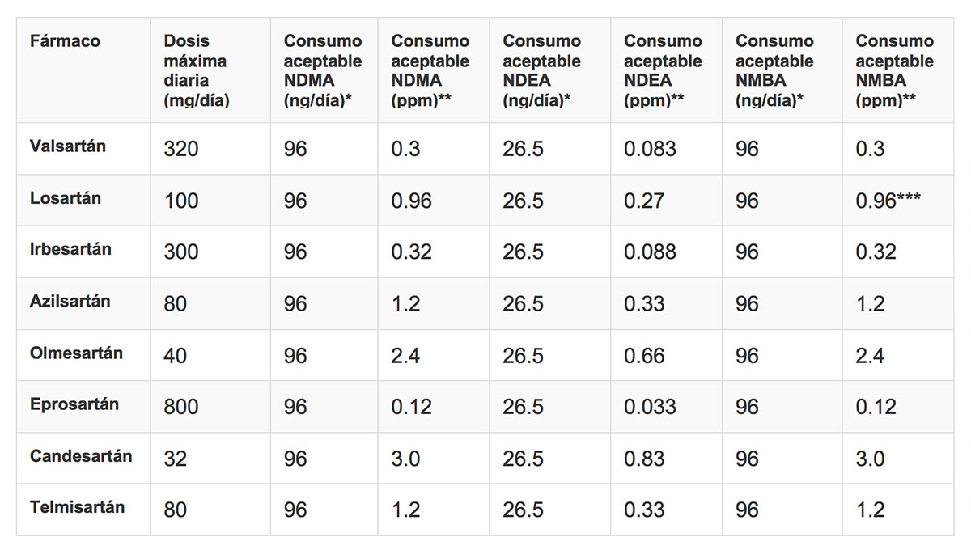Click the NDMA (ng/día) column header
Viewport: 971px width, 550px height.
point(323,71)
